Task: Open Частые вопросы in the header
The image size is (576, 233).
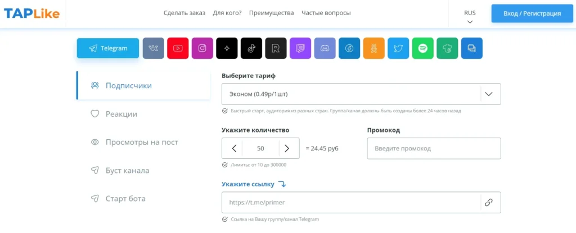Action: click(x=326, y=13)
